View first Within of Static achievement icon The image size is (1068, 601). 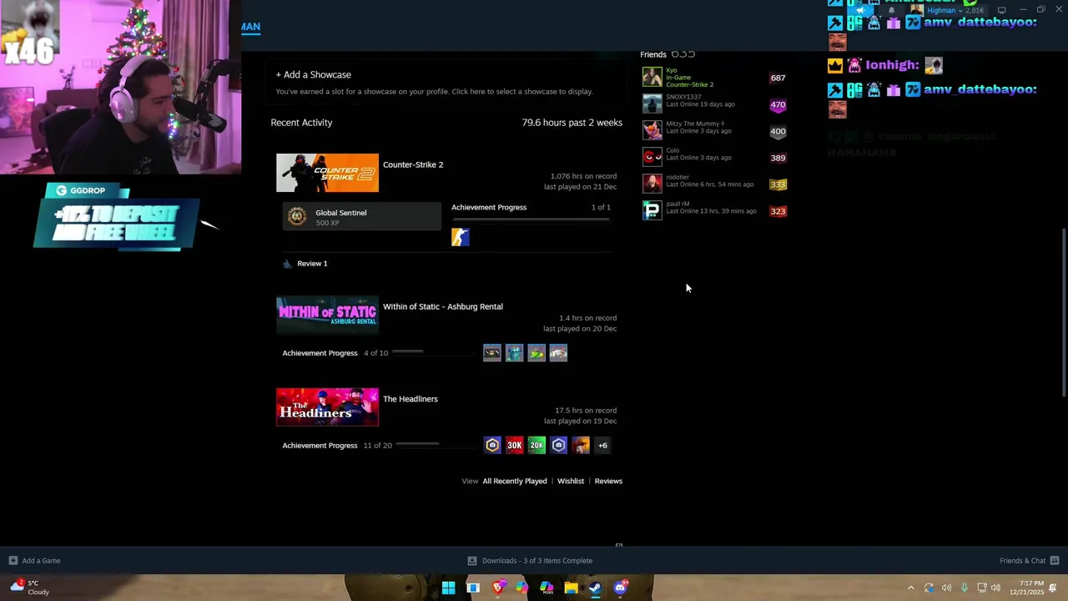click(492, 353)
